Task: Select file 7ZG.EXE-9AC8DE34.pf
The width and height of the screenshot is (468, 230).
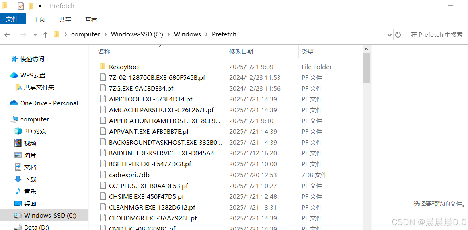Action: (141, 89)
